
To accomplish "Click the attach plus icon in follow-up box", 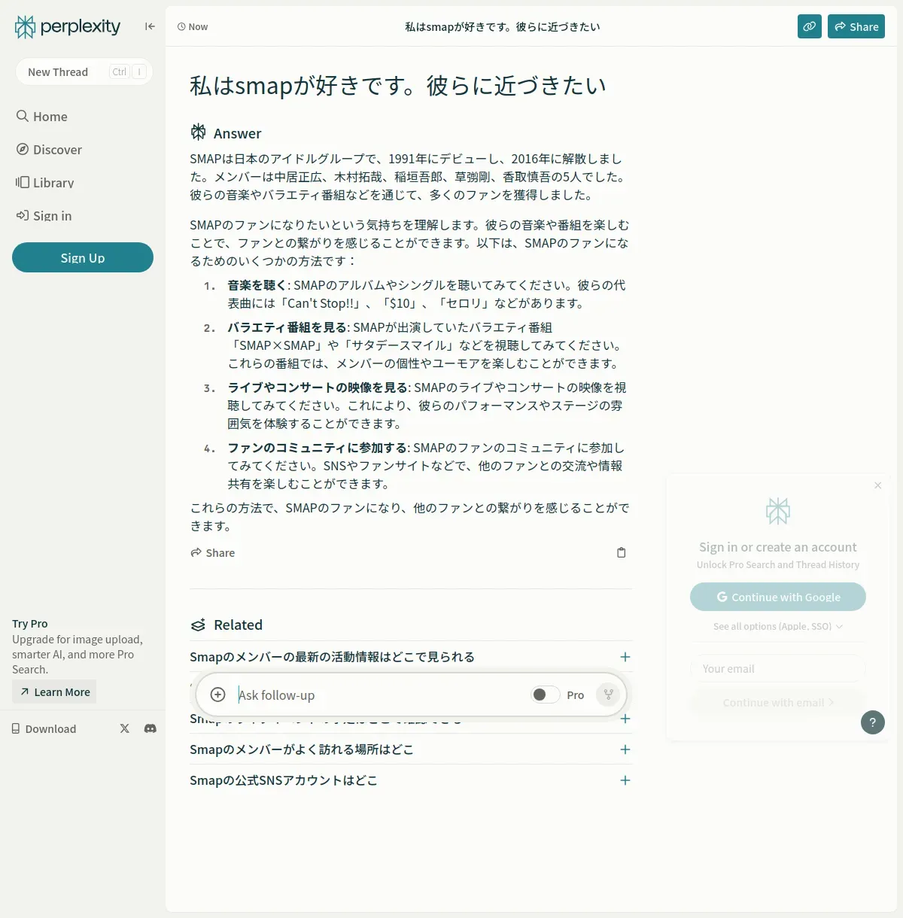I will click(x=217, y=695).
